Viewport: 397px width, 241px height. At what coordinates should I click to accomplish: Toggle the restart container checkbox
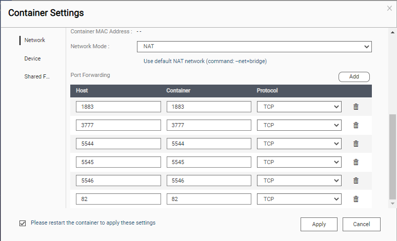tap(23, 223)
